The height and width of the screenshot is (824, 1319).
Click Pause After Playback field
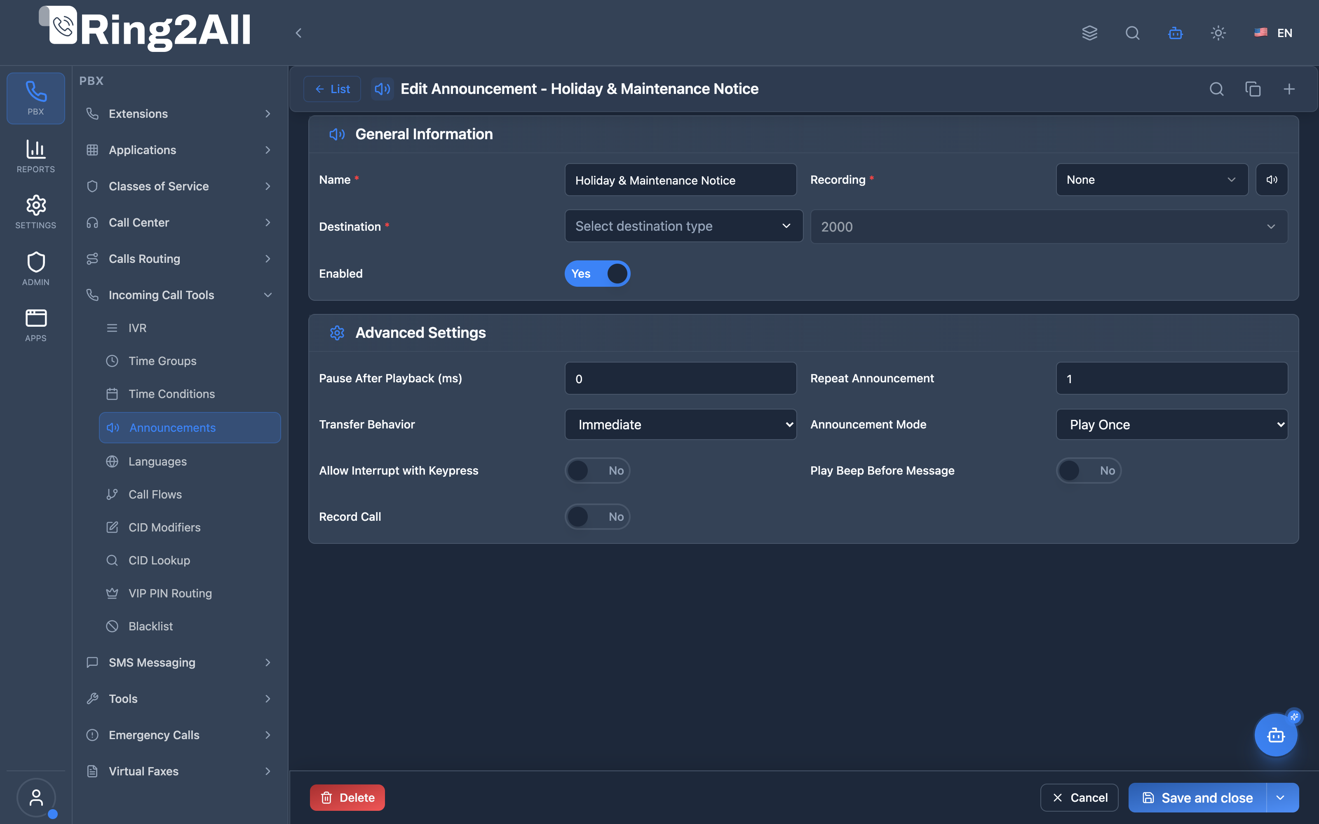click(681, 378)
